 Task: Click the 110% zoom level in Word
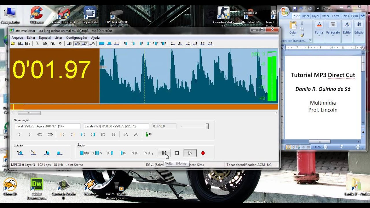(x=317, y=147)
